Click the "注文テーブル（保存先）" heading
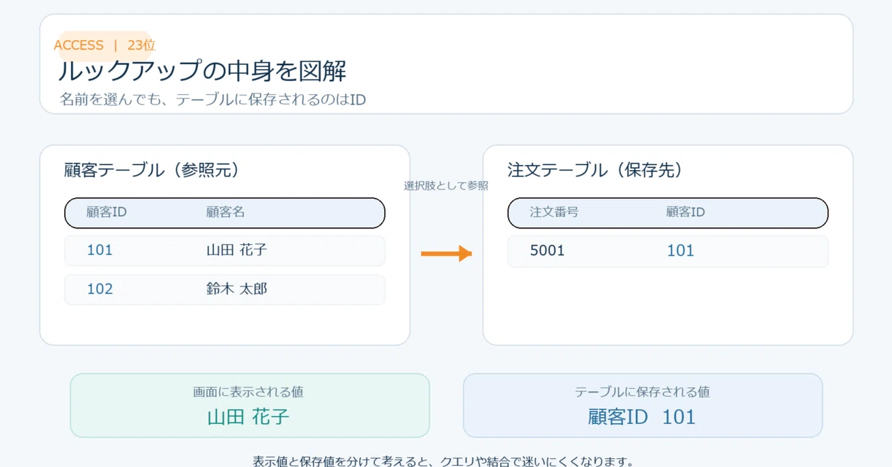Screen dimensions: 892x467 pyautogui.click(x=595, y=171)
